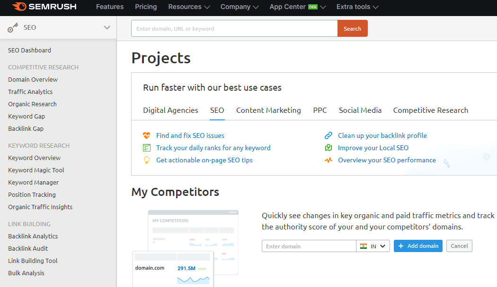This screenshot has width=497, height=287.
Task: Open Get actionable on-page SEO tips link
Action: [204, 160]
